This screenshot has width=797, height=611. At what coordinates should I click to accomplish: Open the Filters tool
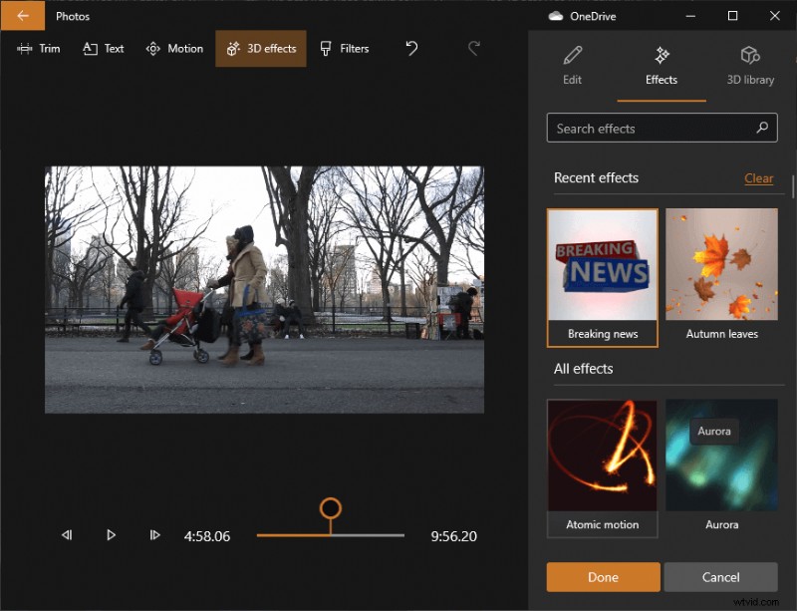[344, 48]
